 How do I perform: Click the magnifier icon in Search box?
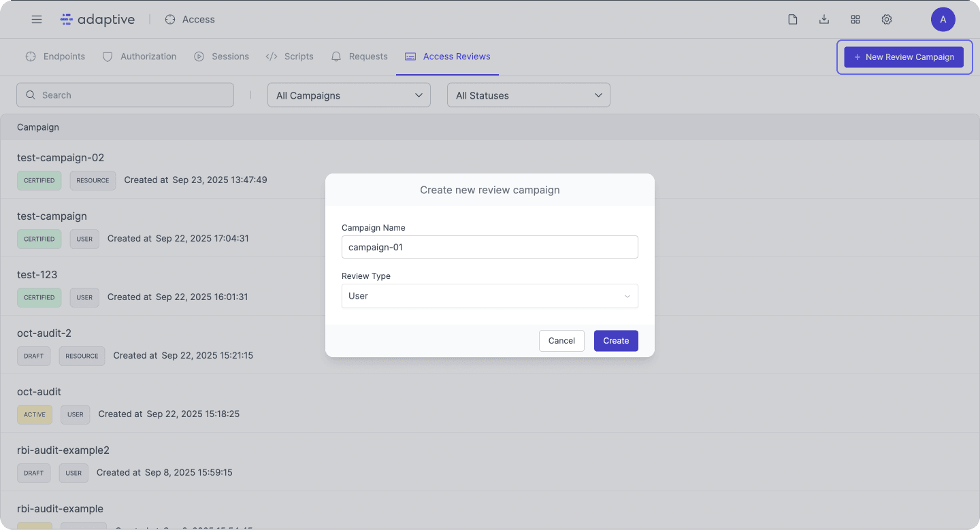point(31,95)
